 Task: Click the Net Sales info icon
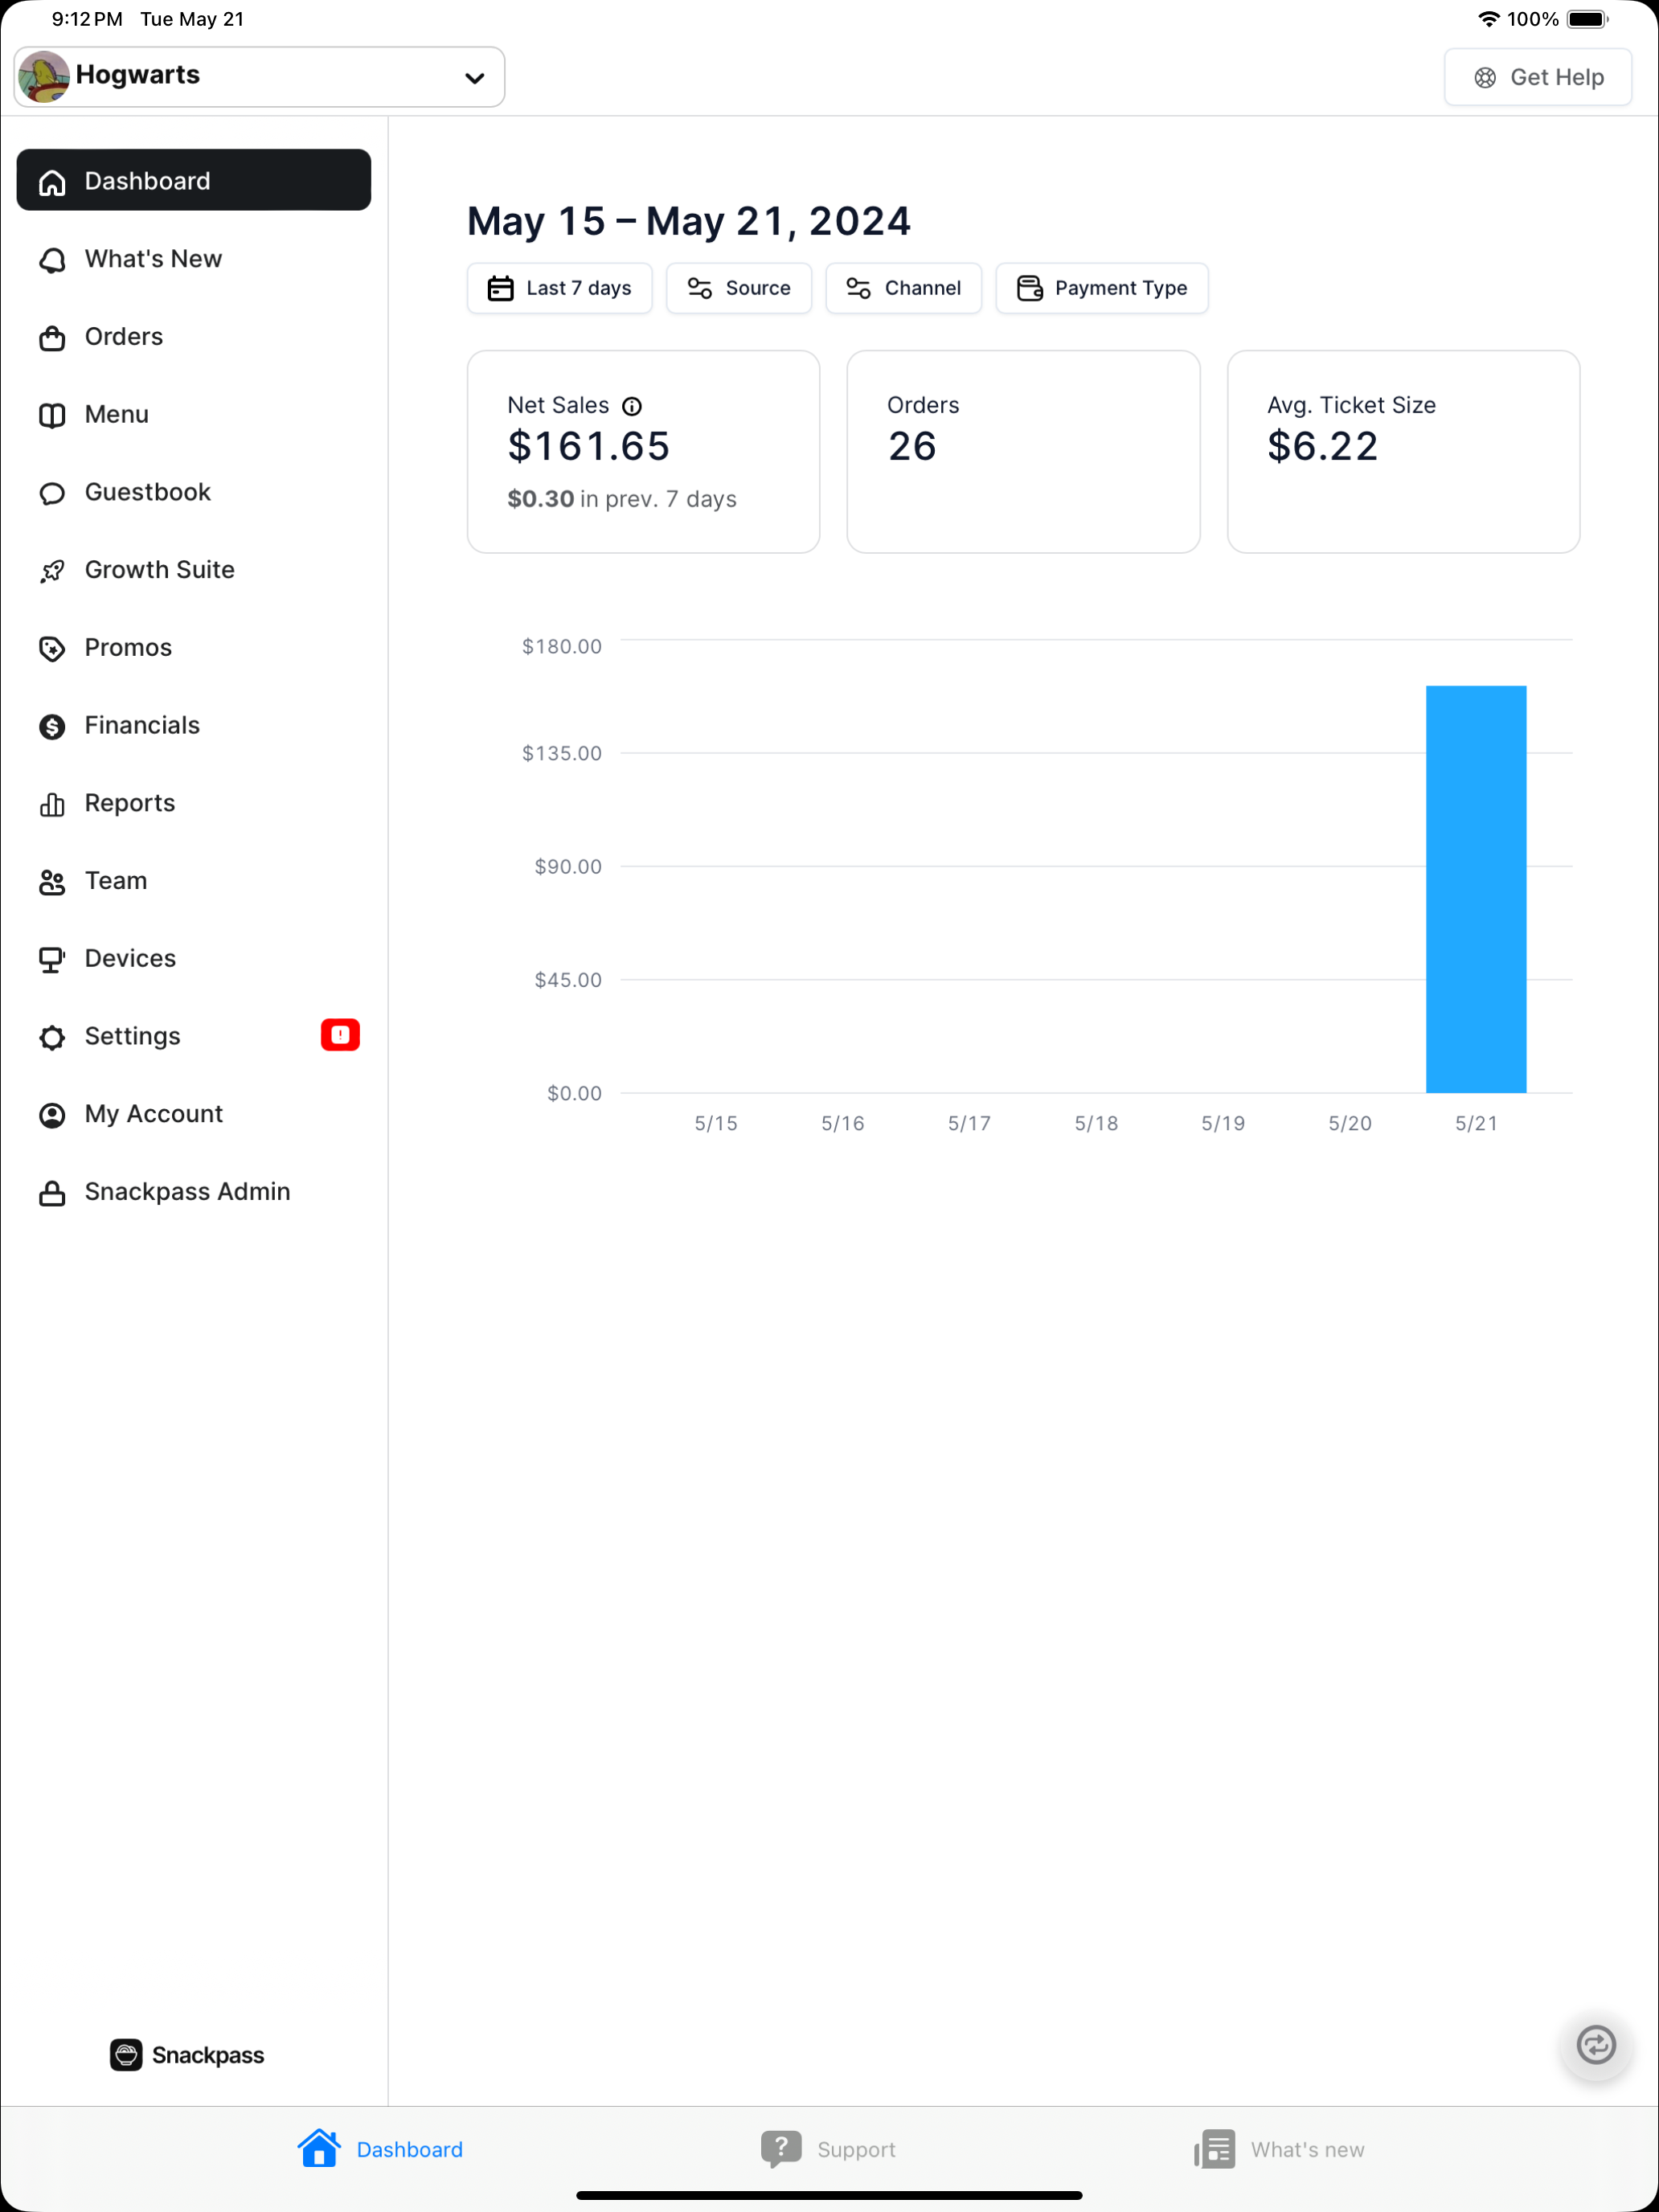(632, 406)
